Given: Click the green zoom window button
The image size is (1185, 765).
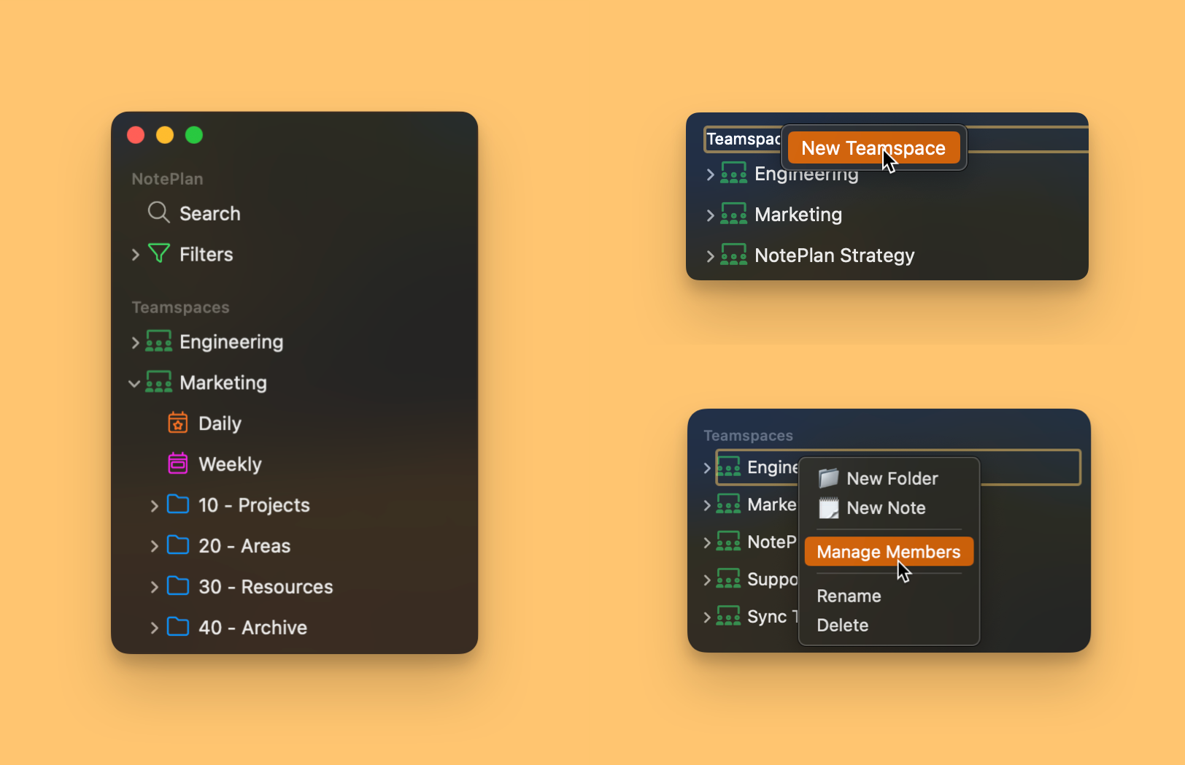Looking at the screenshot, I should [x=194, y=135].
